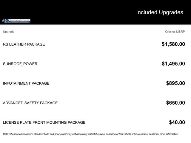Click the word SAFETY in fourth upgrade
This screenshot has height=143, width=191.
(x=33, y=103)
